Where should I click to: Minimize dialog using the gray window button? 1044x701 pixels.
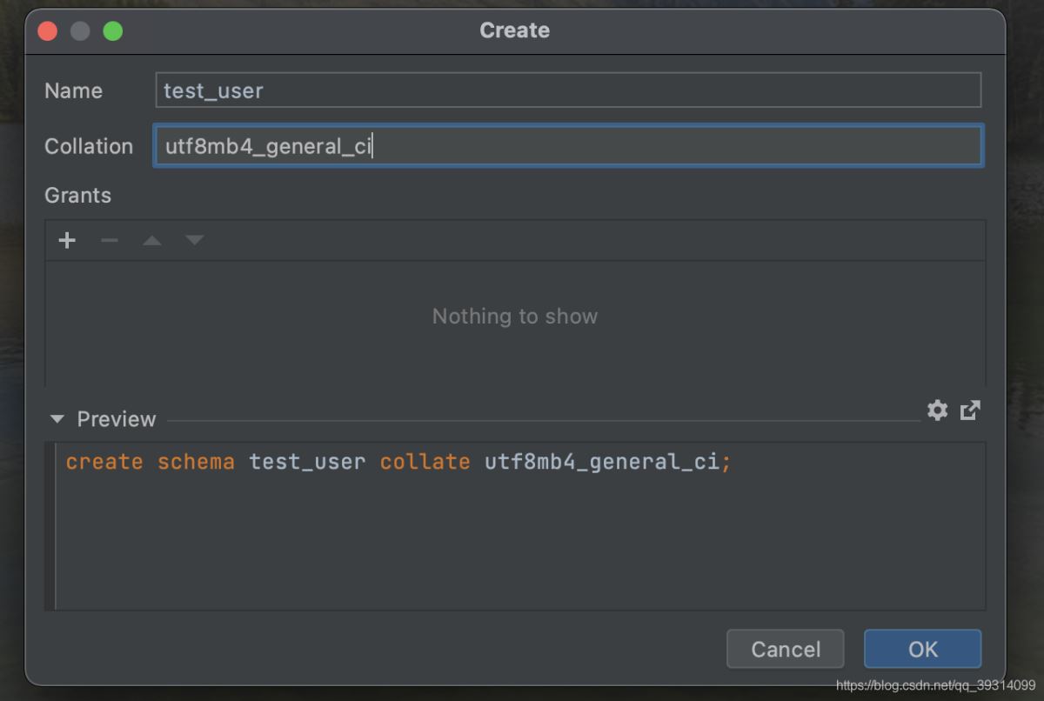(80, 31)
